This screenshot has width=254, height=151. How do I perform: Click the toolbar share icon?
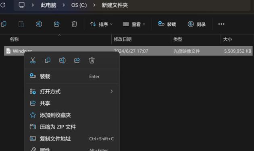point(56,24)
